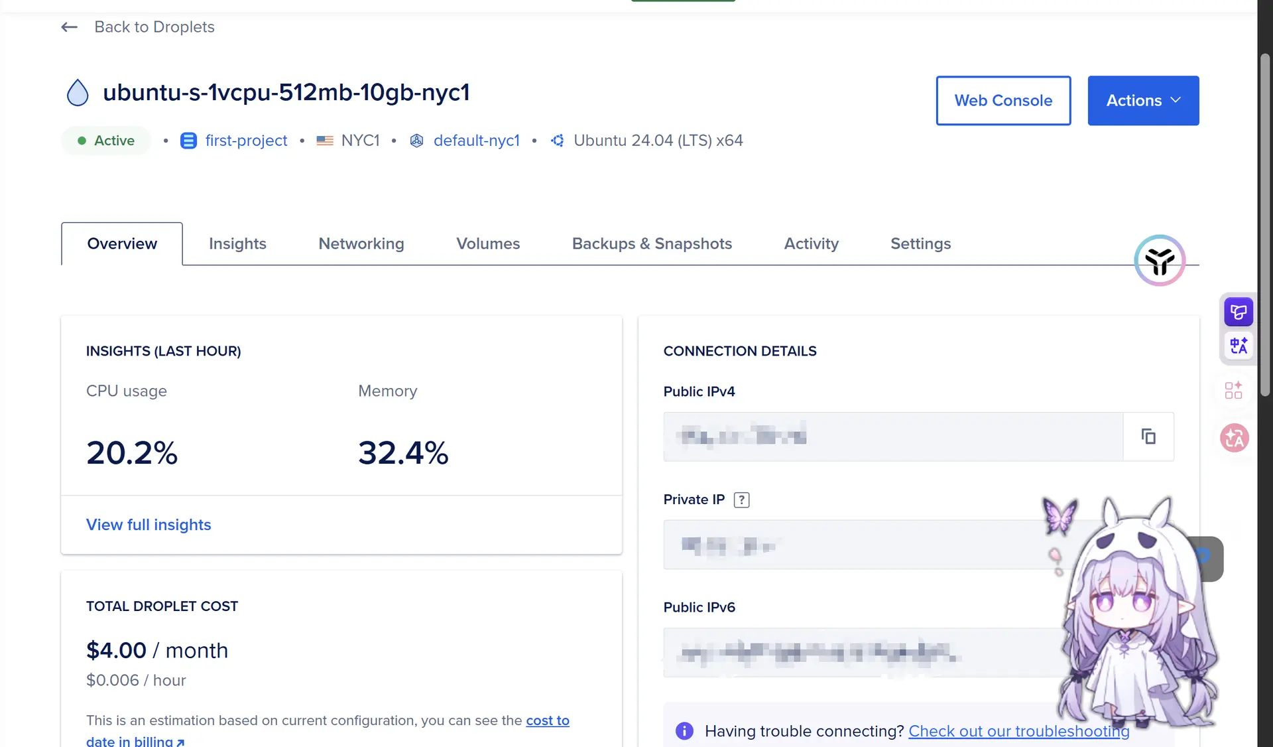This screenshot has width=1273, height=747.
Task: Click the Memory label
Action: tap(388, 391)
